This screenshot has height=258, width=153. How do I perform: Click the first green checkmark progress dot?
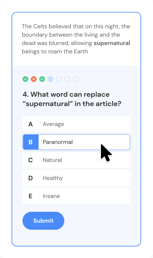(x=25, y=79)
